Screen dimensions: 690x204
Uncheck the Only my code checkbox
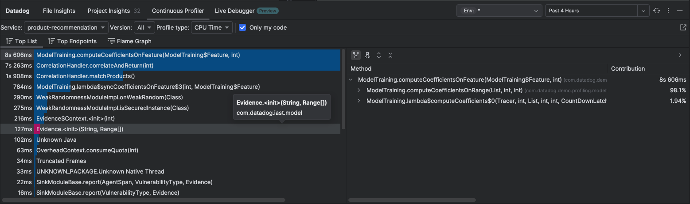[x=242, y=27]
